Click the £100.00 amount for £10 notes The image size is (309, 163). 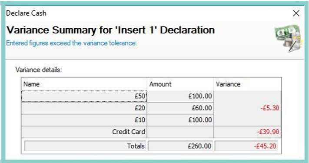[x=180, y=120]
